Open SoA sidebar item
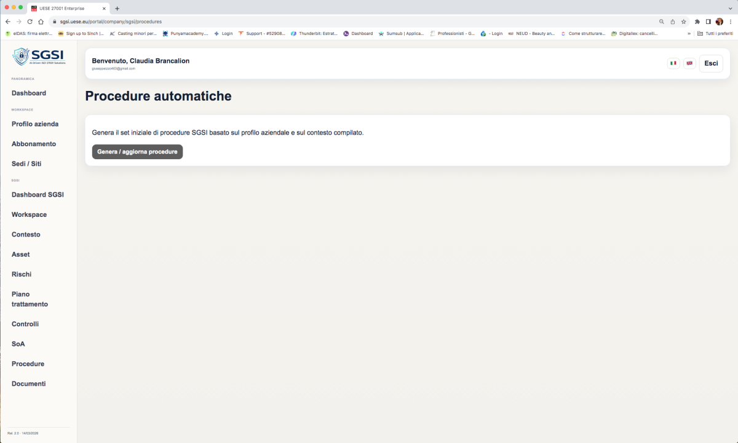The image size is (738, 443). point(18,344)
